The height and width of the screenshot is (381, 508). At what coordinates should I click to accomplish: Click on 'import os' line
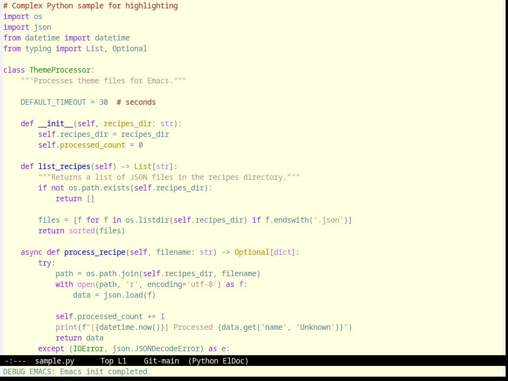(x=23, y=17)
